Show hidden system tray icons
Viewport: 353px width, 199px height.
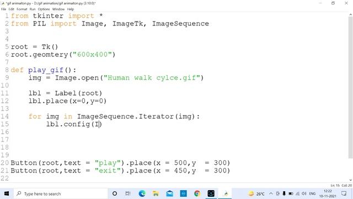pos(271,193)
